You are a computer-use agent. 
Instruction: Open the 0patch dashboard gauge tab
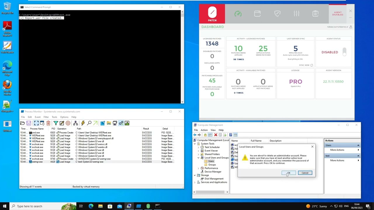(x=238, y=14)
